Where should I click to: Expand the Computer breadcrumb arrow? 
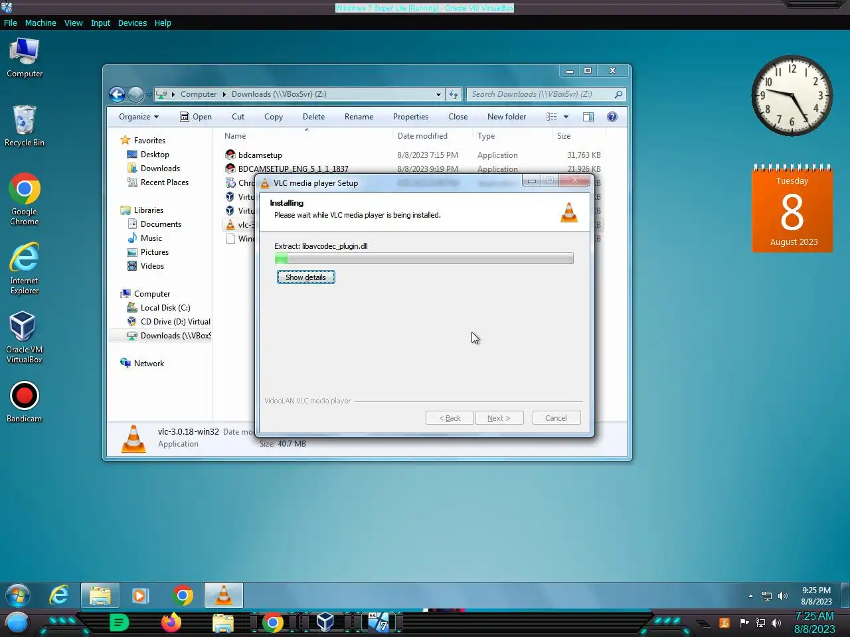pyautogui.click(x=224, y=94)
